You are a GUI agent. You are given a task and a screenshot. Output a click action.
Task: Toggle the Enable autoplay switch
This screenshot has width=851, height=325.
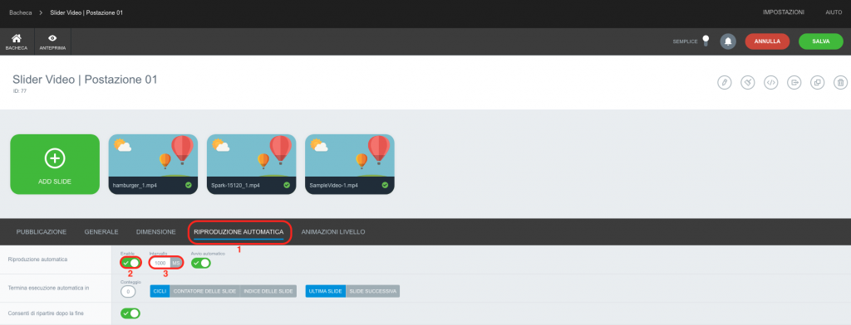[x=130, y=263]
